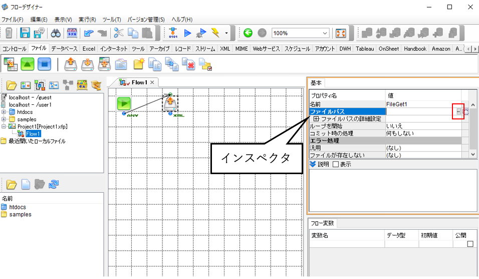This screenshot has height=279, width=479.
Task: Click the green Start component on the canvas
Action: (124, 103)
